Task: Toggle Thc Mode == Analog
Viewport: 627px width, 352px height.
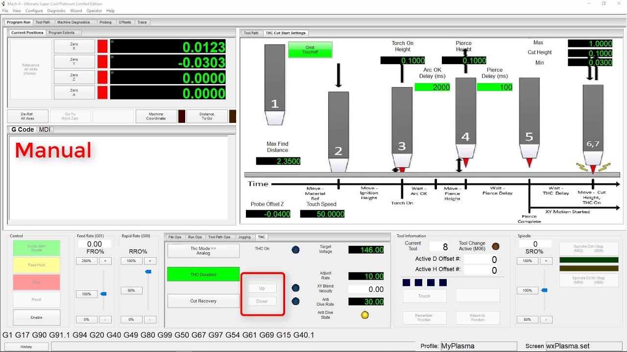Action: (203, 251)
